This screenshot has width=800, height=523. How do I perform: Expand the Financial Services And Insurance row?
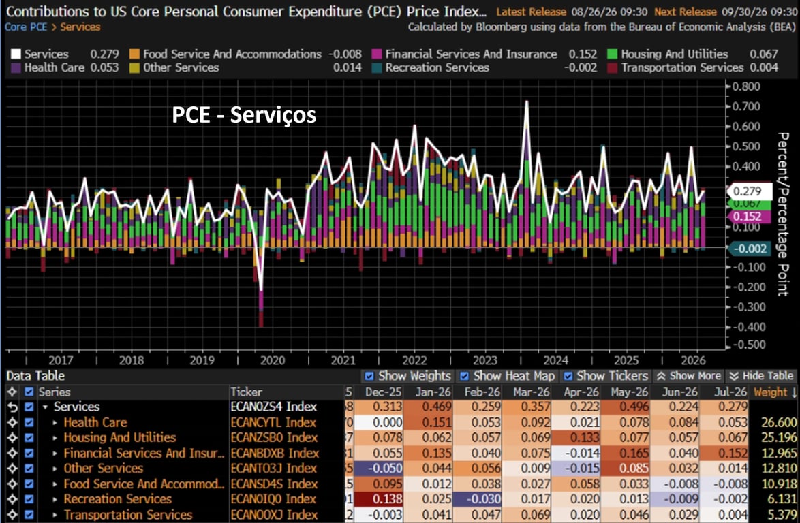pyautogui.click(x=55, y=453)
